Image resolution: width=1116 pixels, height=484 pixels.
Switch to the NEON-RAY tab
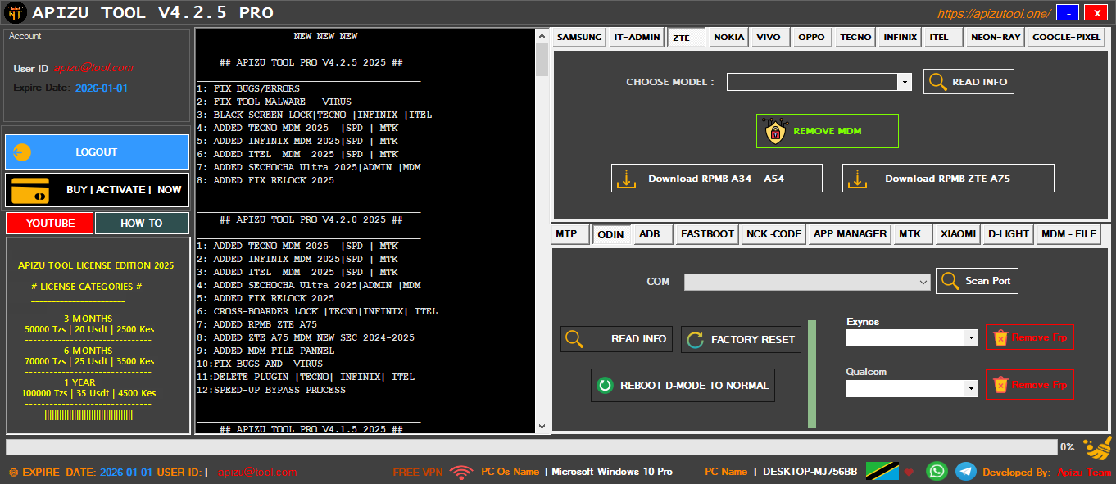click(x=996, y=37)
